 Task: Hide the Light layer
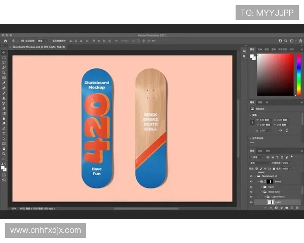251,202
